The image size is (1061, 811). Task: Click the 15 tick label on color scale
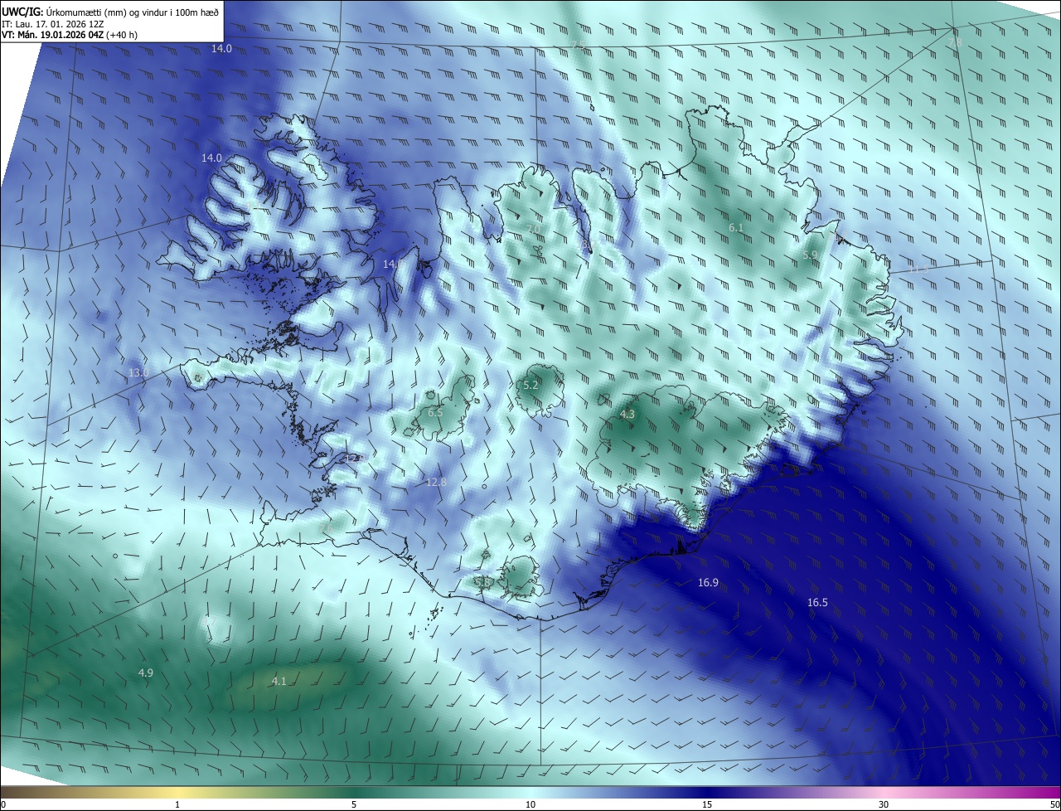pyautogui.click(x=707, y=805)
